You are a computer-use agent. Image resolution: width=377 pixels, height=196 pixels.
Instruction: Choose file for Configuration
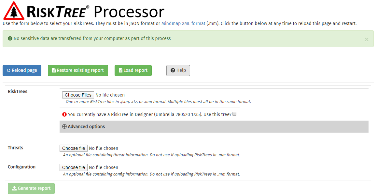[x=74, y=167]
